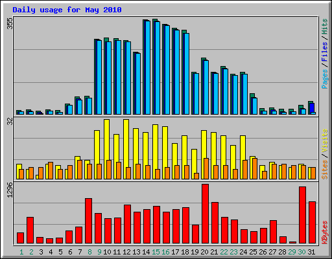Select the red KBytes bar for day 31
The width and height of the screenshot is (332, 259).
pos(313,223)
